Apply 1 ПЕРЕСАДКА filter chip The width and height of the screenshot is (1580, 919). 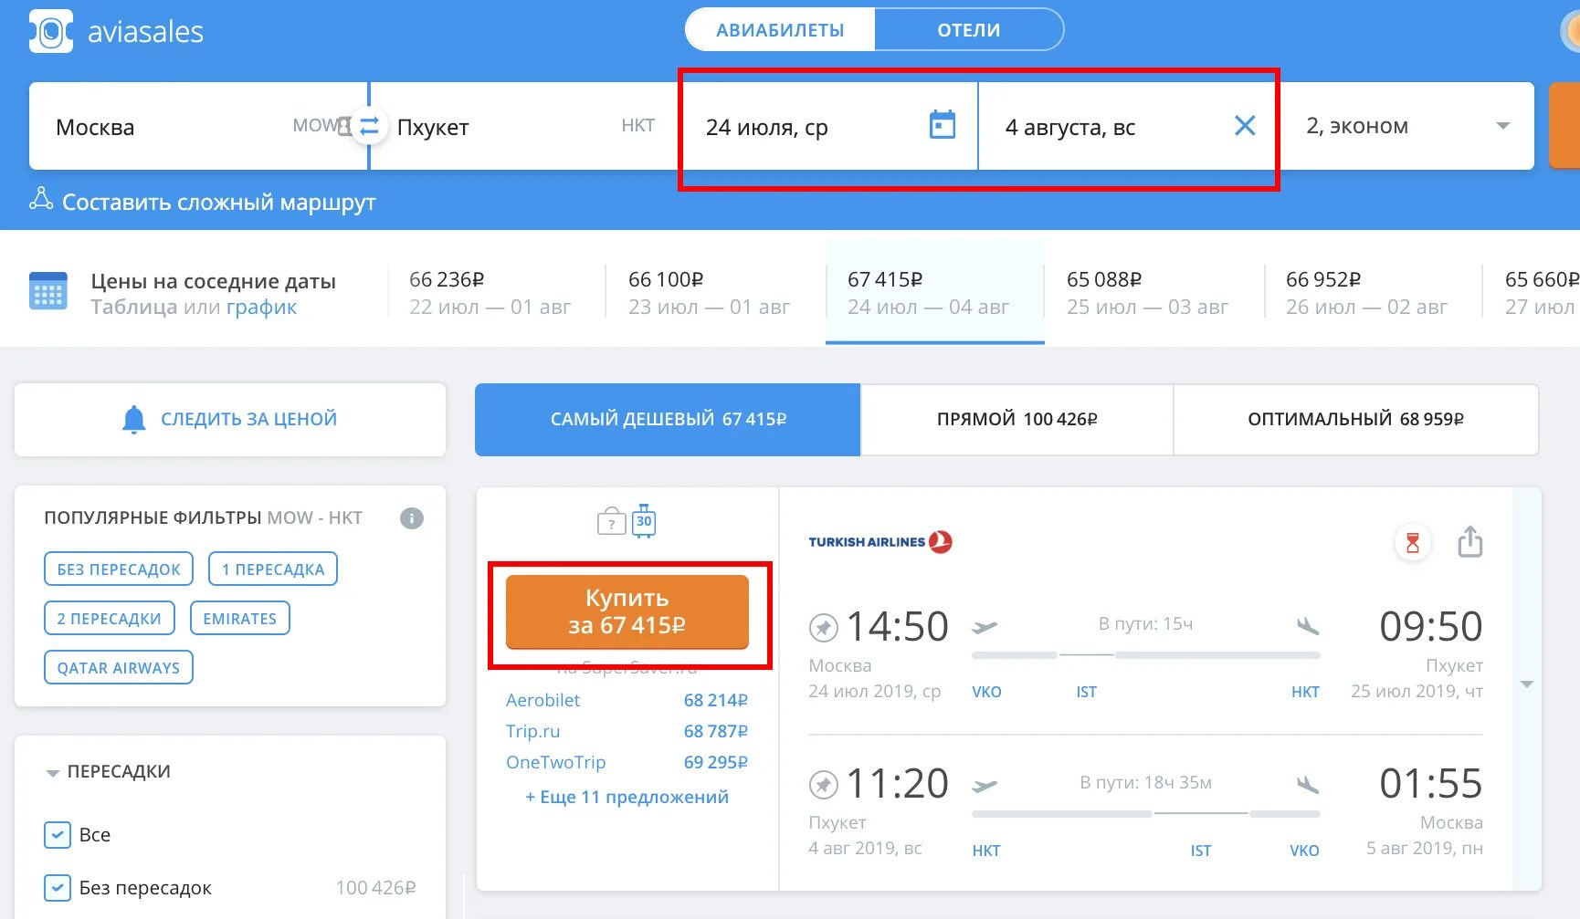273,569
